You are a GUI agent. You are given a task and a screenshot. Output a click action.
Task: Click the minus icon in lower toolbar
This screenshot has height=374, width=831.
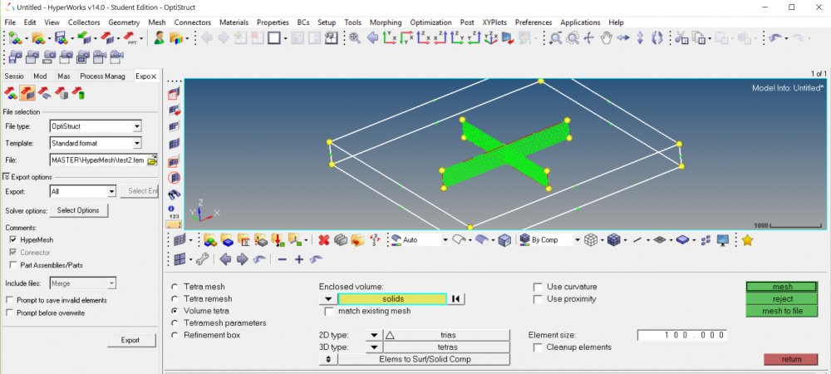tap(282, 259)
